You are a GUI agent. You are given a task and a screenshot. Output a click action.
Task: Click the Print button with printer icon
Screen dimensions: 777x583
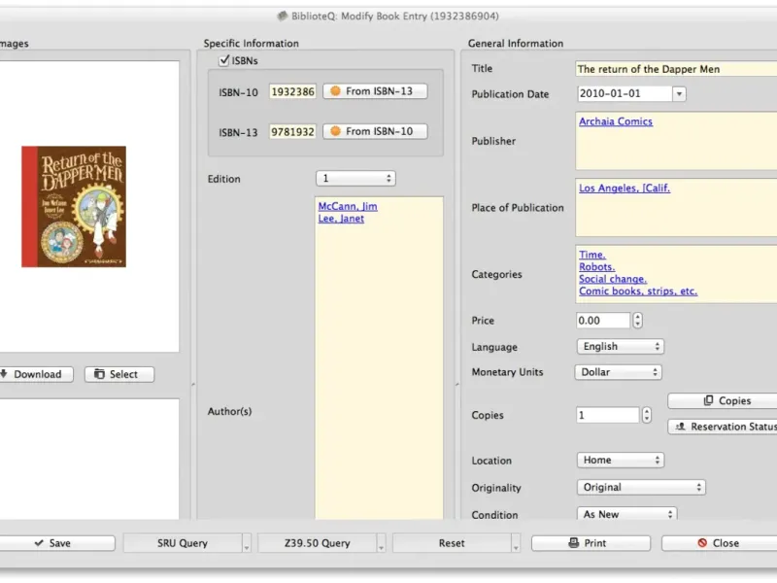click(x=591, y=543)
